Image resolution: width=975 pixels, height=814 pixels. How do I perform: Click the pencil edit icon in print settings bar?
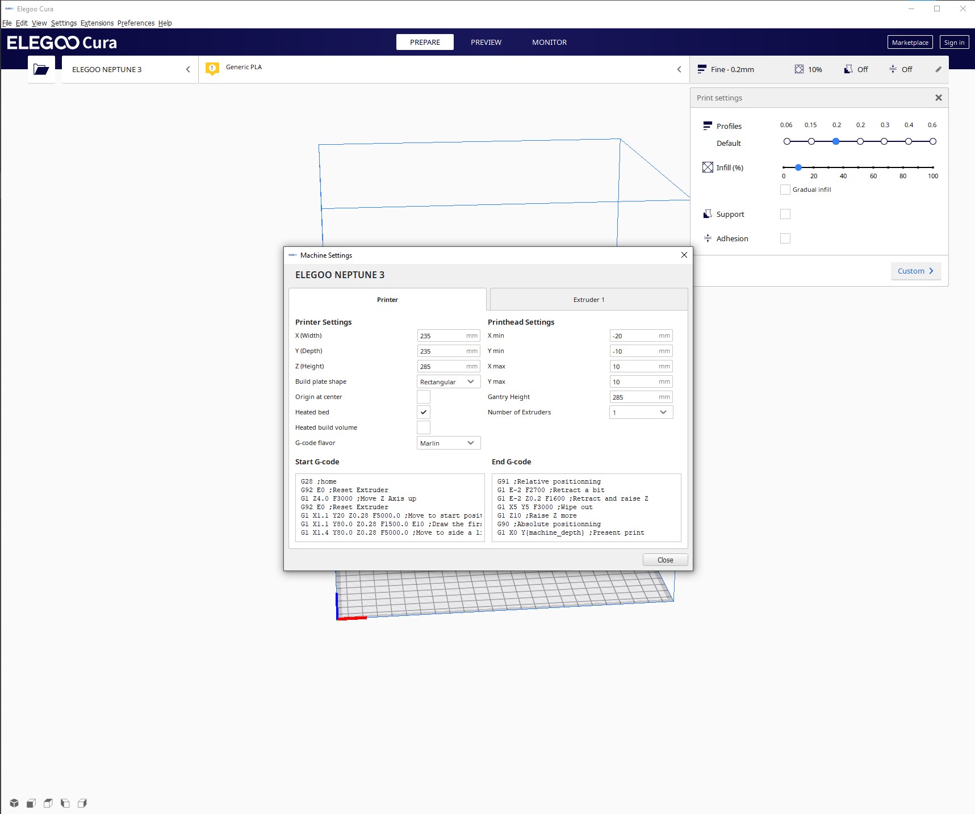tap(938, 69)
